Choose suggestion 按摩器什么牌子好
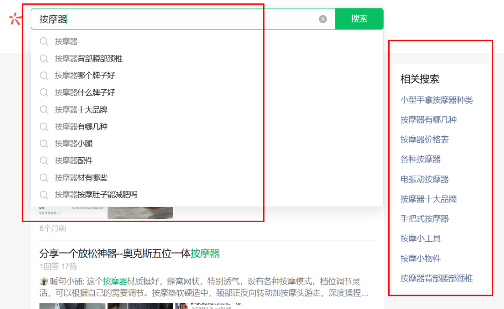The height and width of the screenshot is (309, 504). [84, 92]
